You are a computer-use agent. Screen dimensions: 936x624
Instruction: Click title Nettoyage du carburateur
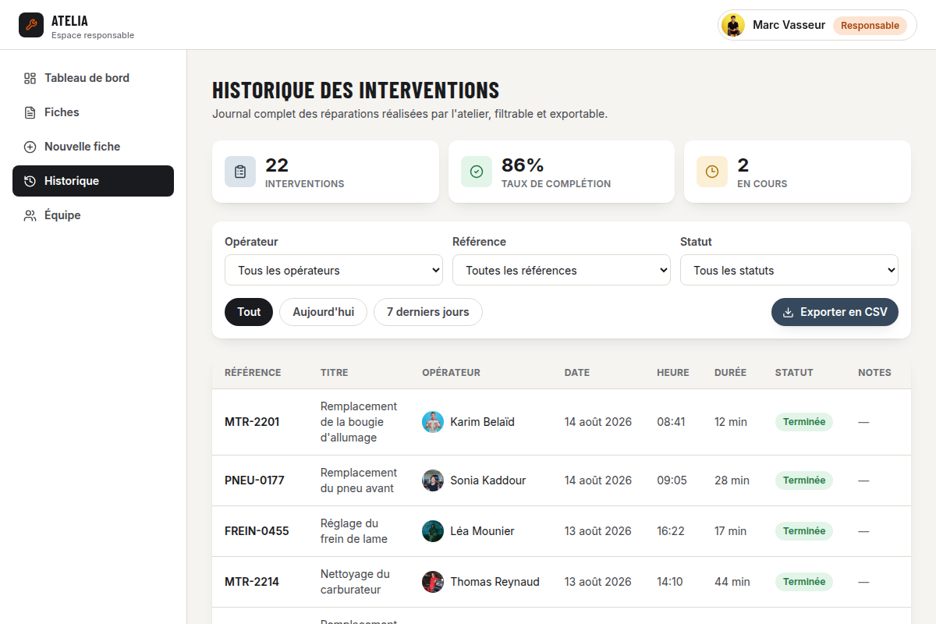click(x=355, y=582)
